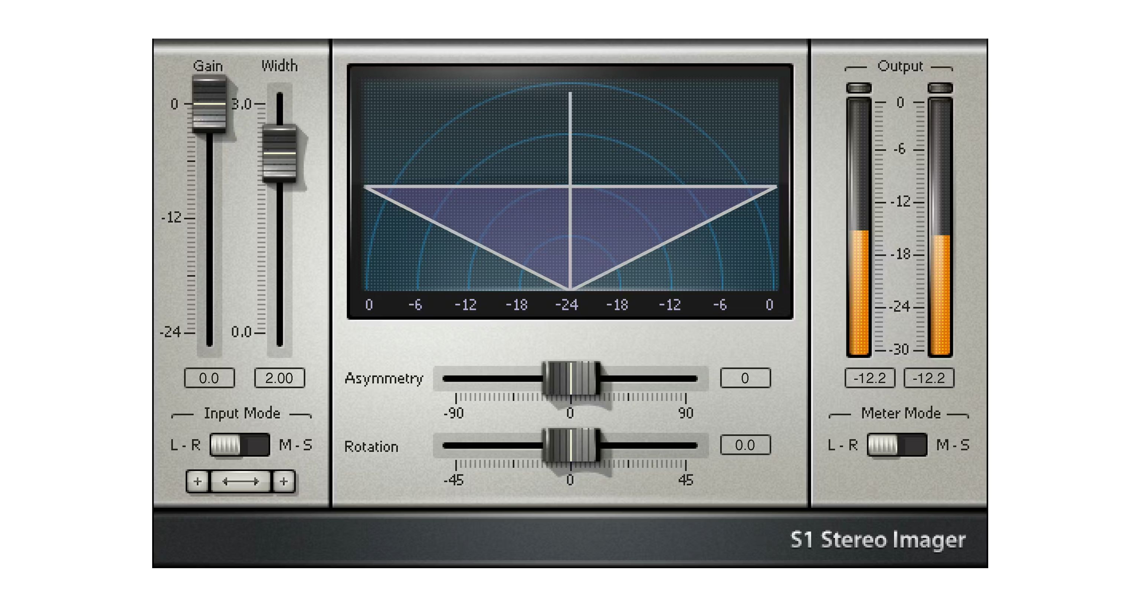Viewport: 1140px width, 606px height.
Task: Click the double-arrow stereo swap button
Action: 241,481
